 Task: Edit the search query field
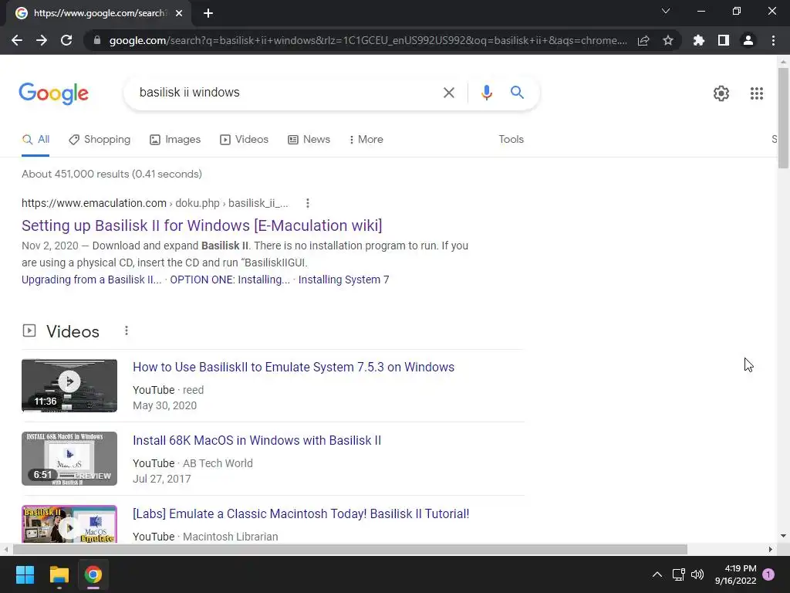[x=285, y=93]
